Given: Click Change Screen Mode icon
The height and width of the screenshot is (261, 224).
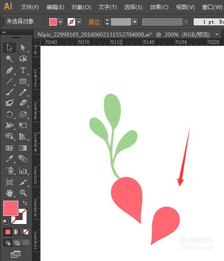Looking at the screenshot, I should click(x=15, y=254).
